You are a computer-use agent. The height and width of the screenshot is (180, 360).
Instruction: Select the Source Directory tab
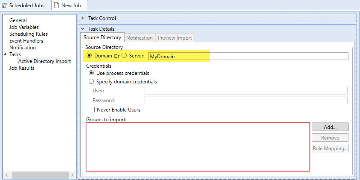[x=102, y=38]
